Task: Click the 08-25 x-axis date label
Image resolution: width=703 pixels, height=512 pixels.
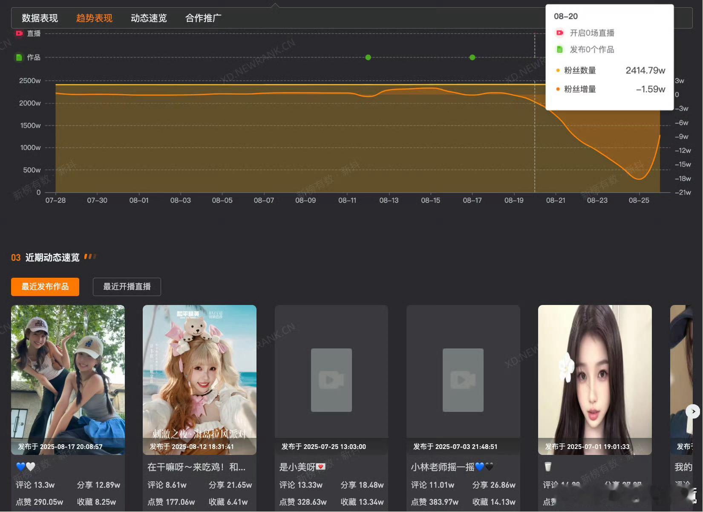Action: [639, 200]
